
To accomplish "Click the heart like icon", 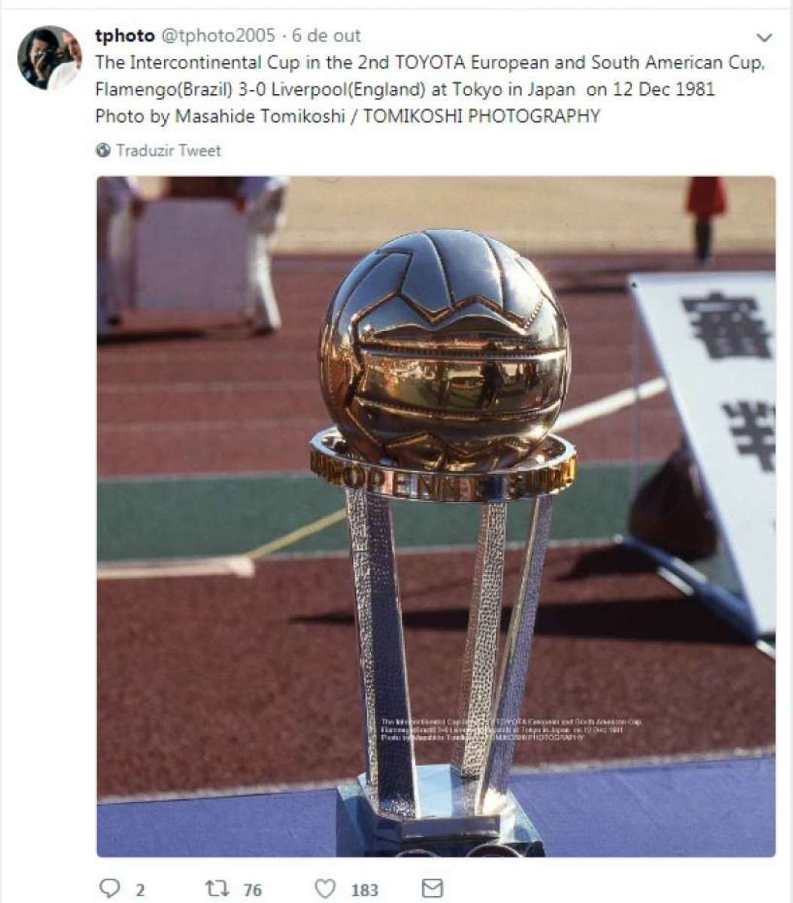I will pos(325,889).
